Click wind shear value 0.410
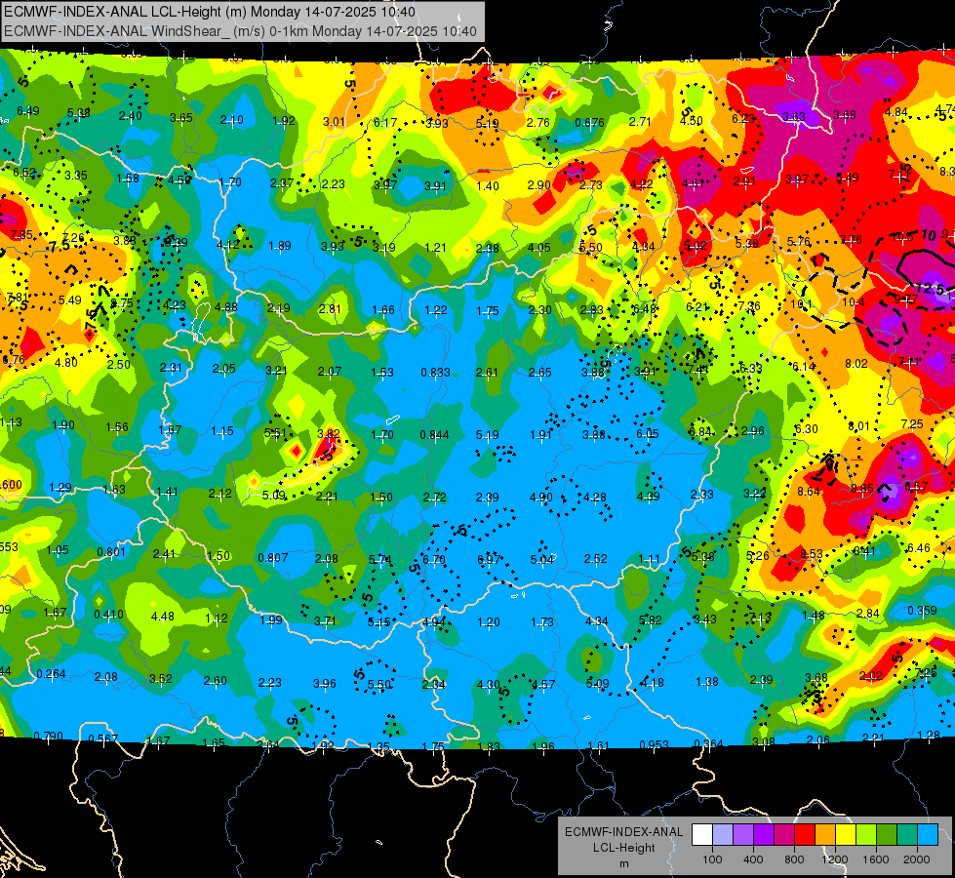The height and width of the screenshot is (878, 955). coord(109,615)
